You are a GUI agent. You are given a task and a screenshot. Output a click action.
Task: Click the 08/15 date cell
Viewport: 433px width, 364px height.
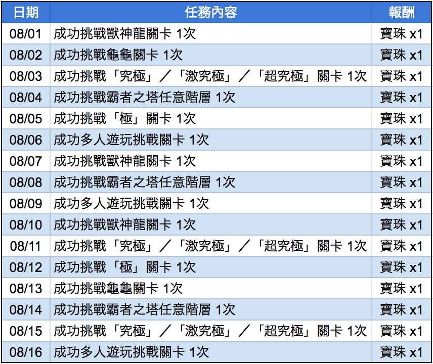pos(26,331)
